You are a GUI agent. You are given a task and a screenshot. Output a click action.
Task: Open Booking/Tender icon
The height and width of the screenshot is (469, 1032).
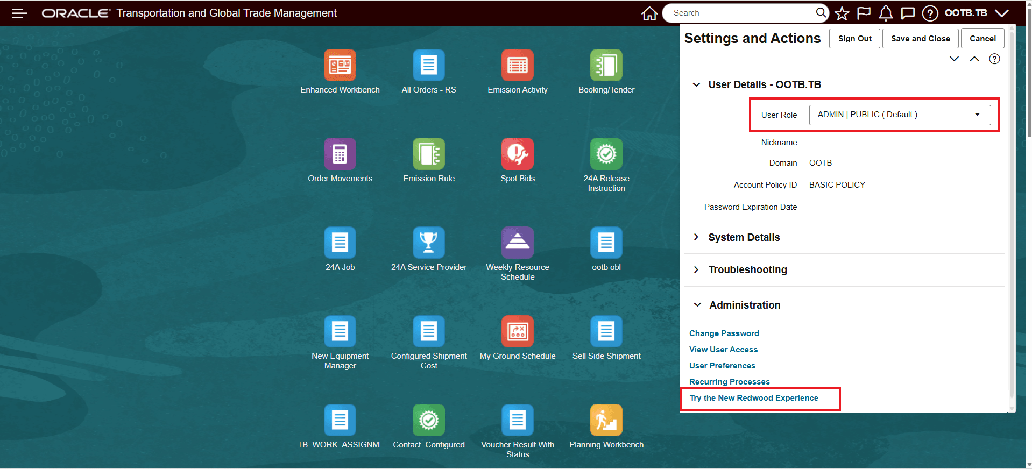606,65
